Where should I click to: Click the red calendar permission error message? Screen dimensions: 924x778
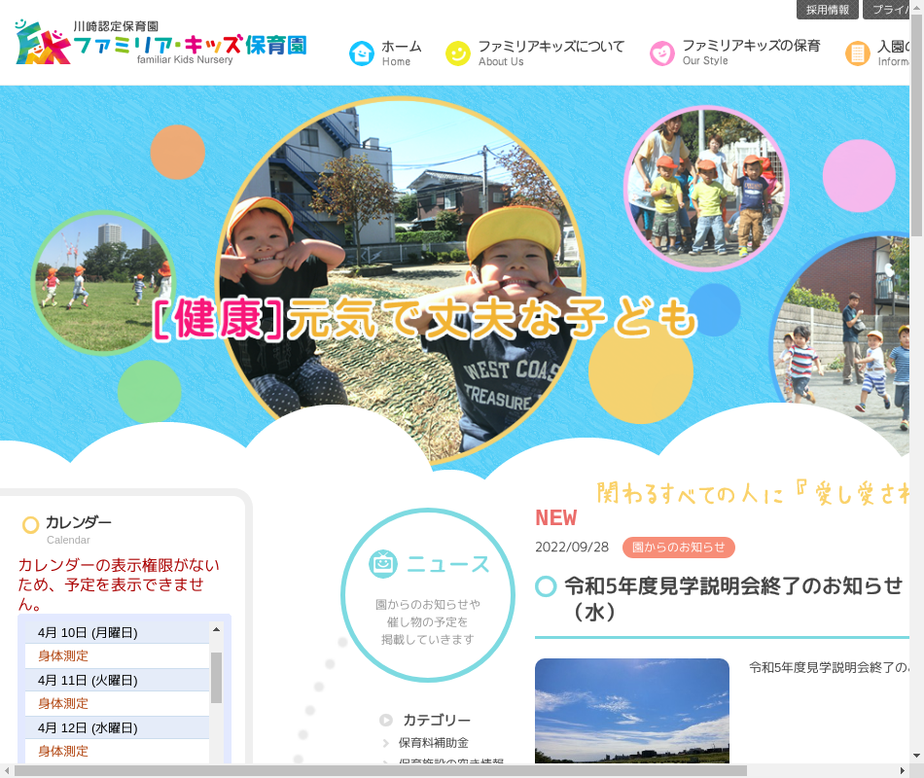pyautogui.click(x=119, y=584)
